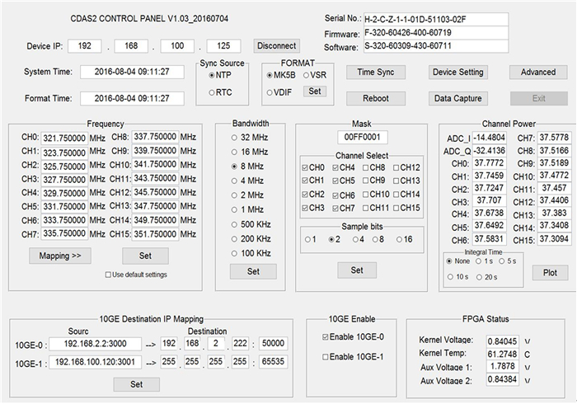Select NTP sync source
This screenshot has width=577, height=404.
click(x=211, y=76)
